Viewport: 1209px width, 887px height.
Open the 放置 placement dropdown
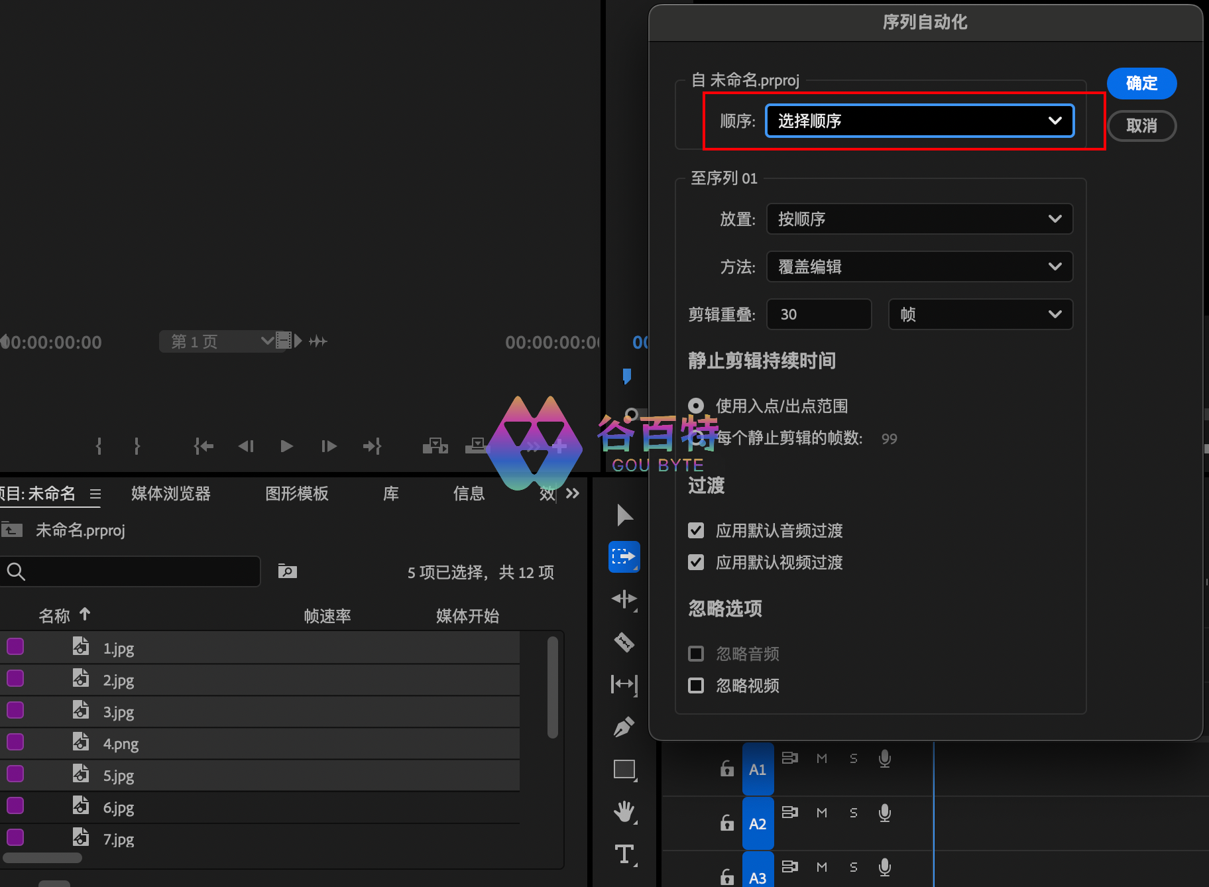click(x=919, y=219)
